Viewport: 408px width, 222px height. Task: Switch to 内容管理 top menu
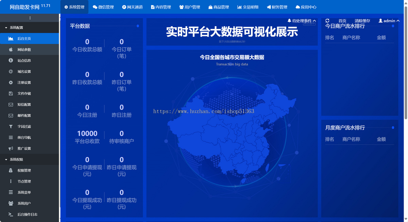161,7
